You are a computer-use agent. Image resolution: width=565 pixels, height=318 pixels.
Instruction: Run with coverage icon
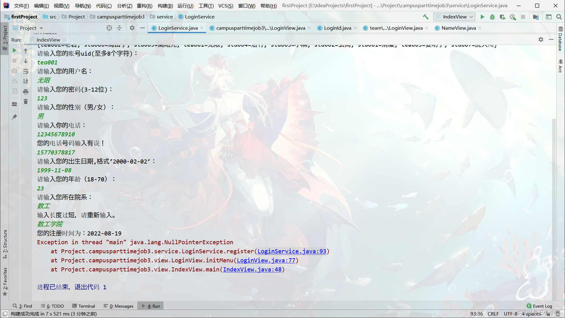[x=502, y=17]
